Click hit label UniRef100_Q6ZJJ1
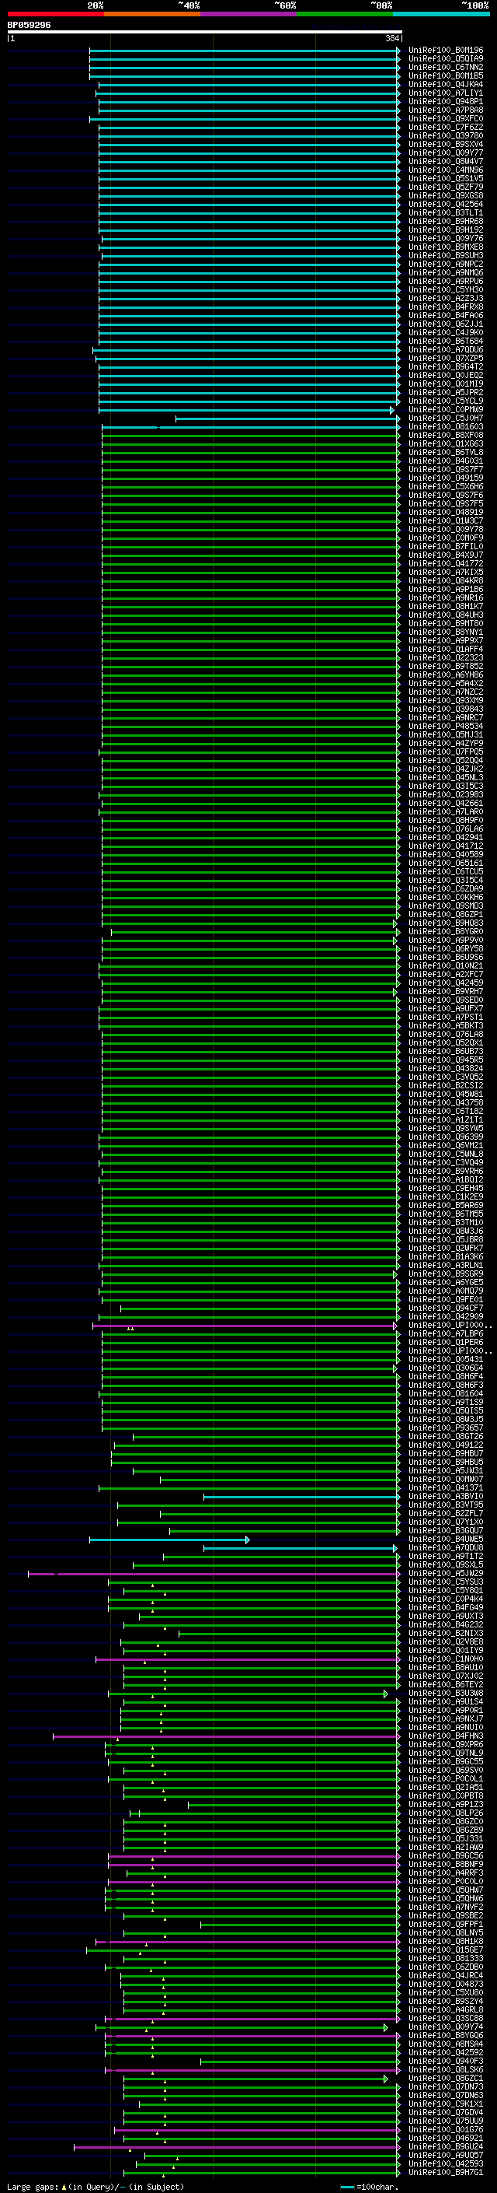Screen dimensions: 497x2193 [446, 324]
